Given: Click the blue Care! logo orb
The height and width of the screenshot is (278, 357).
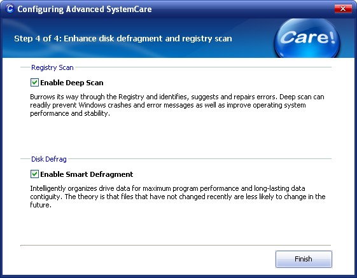Looking at the screenshot, I should tap(307, 38).
